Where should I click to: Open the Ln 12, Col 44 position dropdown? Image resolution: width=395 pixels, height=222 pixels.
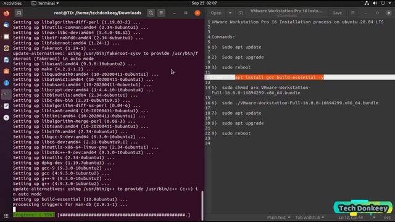(357, 218)
